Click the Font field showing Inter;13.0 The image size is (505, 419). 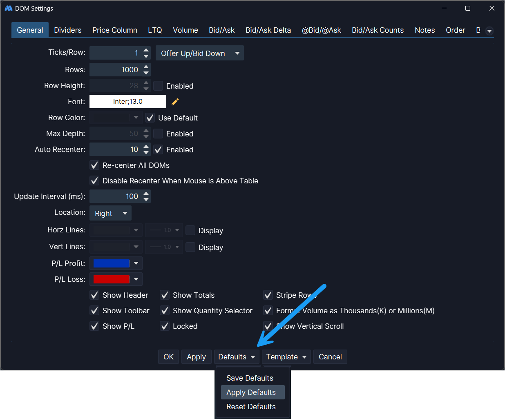point(127,102)
